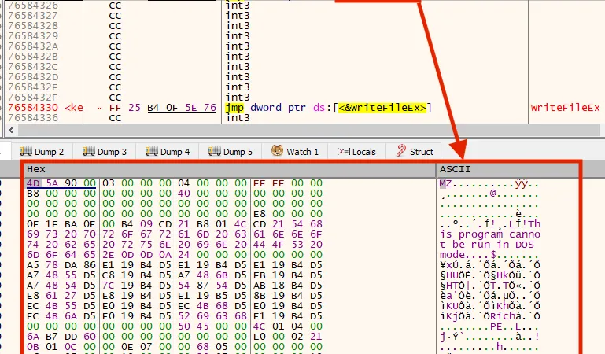Select opcode bytes FF 25 B4 0F 5E 76

pos(162,108)
